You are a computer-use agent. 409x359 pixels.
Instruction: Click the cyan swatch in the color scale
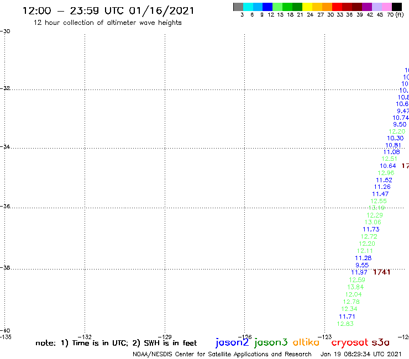click(248, 7)
